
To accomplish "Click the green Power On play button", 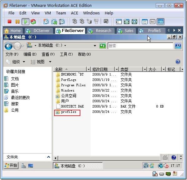I will click(25, 22).
